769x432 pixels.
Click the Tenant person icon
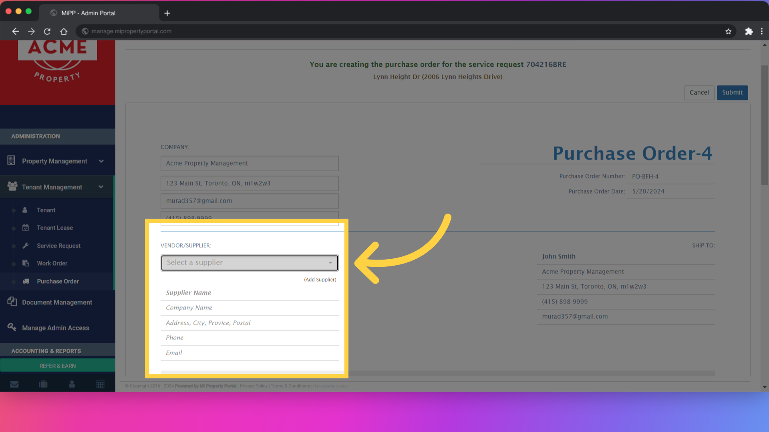click(25, 210)
